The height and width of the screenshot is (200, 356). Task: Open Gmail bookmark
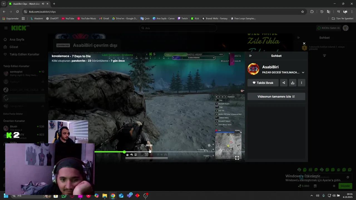[104, 19]
